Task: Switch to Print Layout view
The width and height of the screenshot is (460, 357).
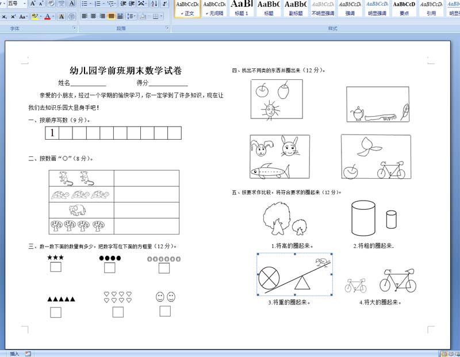Action: tap(444, 354)
